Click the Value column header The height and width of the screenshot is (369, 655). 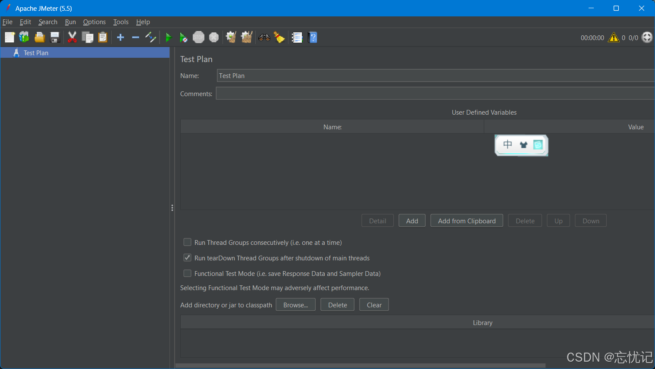(x=570, y=127)
